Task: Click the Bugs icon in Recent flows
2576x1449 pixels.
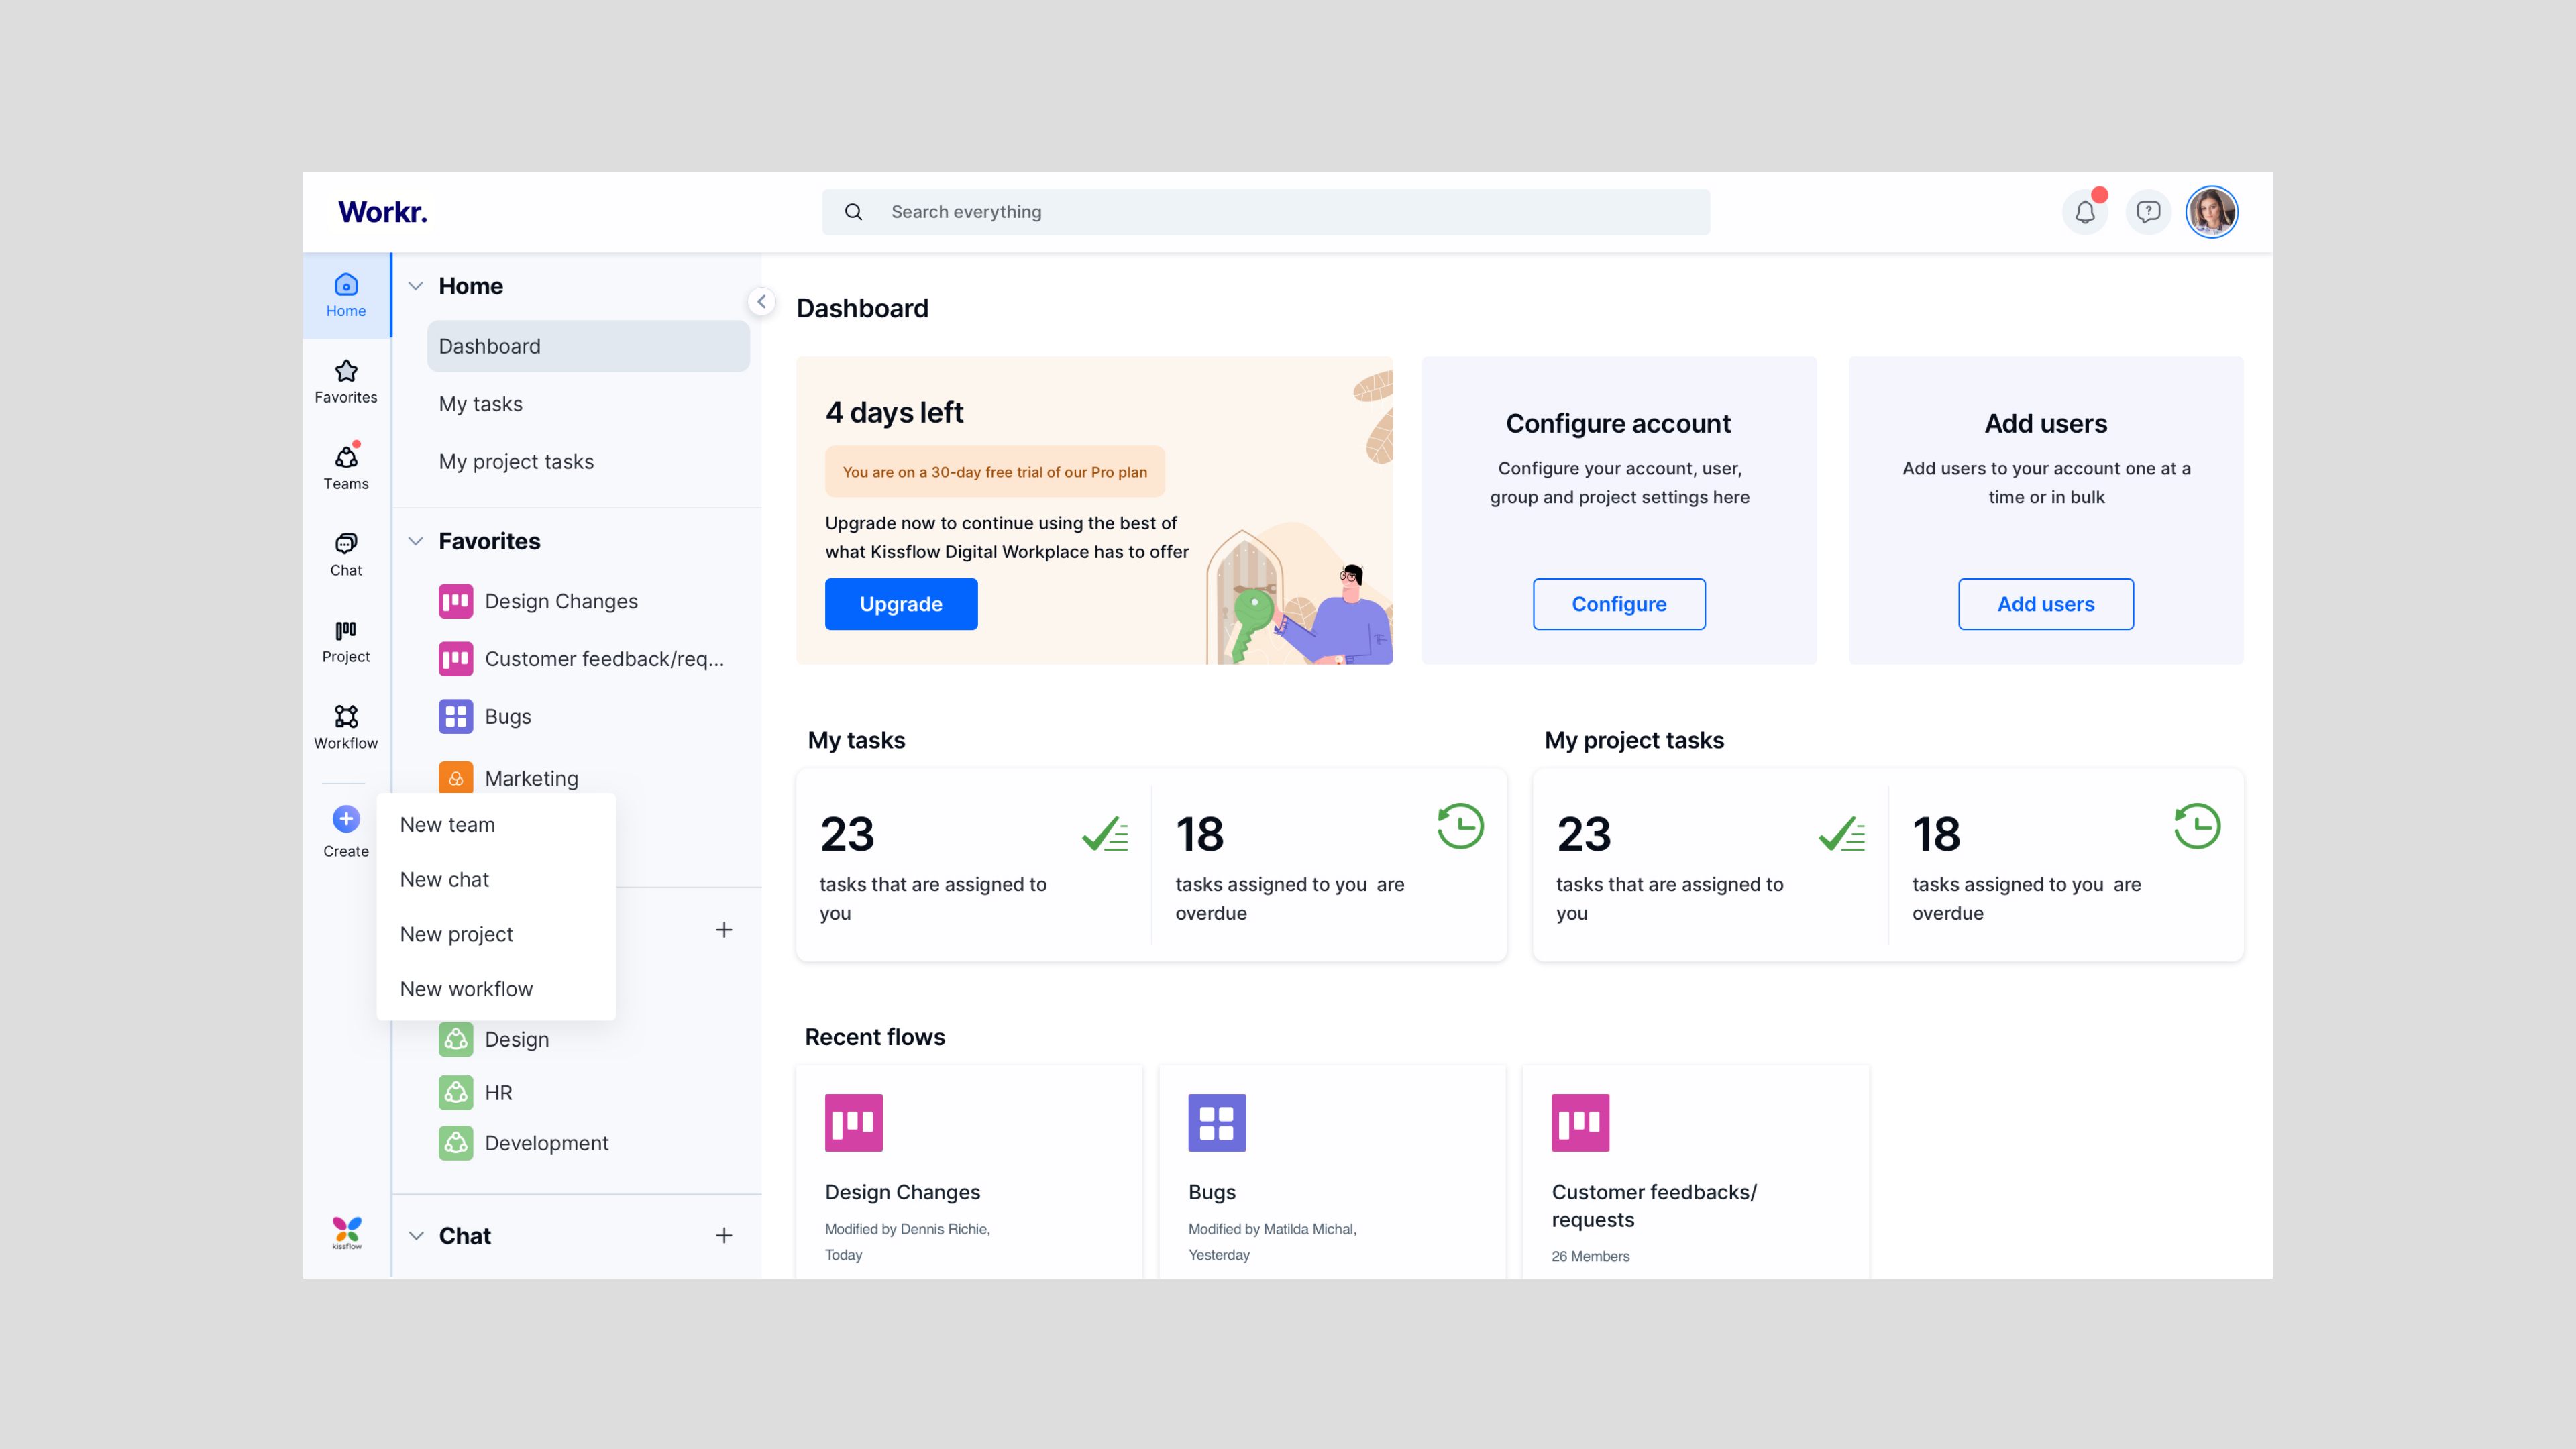Action: (x=1217, y=1122)
